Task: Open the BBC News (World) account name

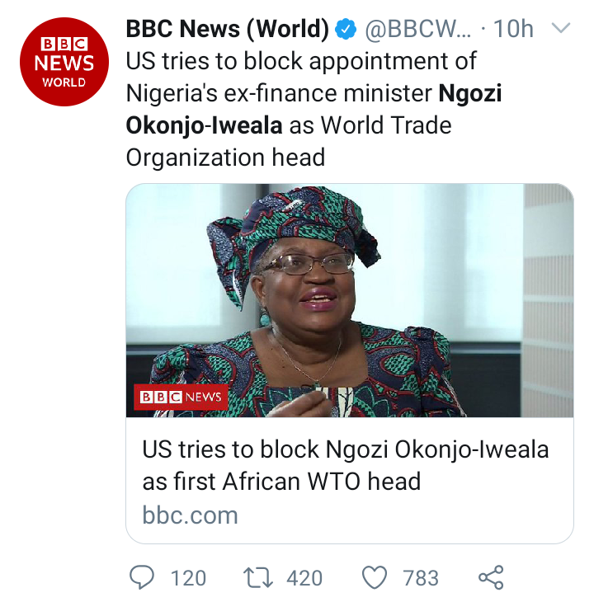Action: tap(228, 30)
